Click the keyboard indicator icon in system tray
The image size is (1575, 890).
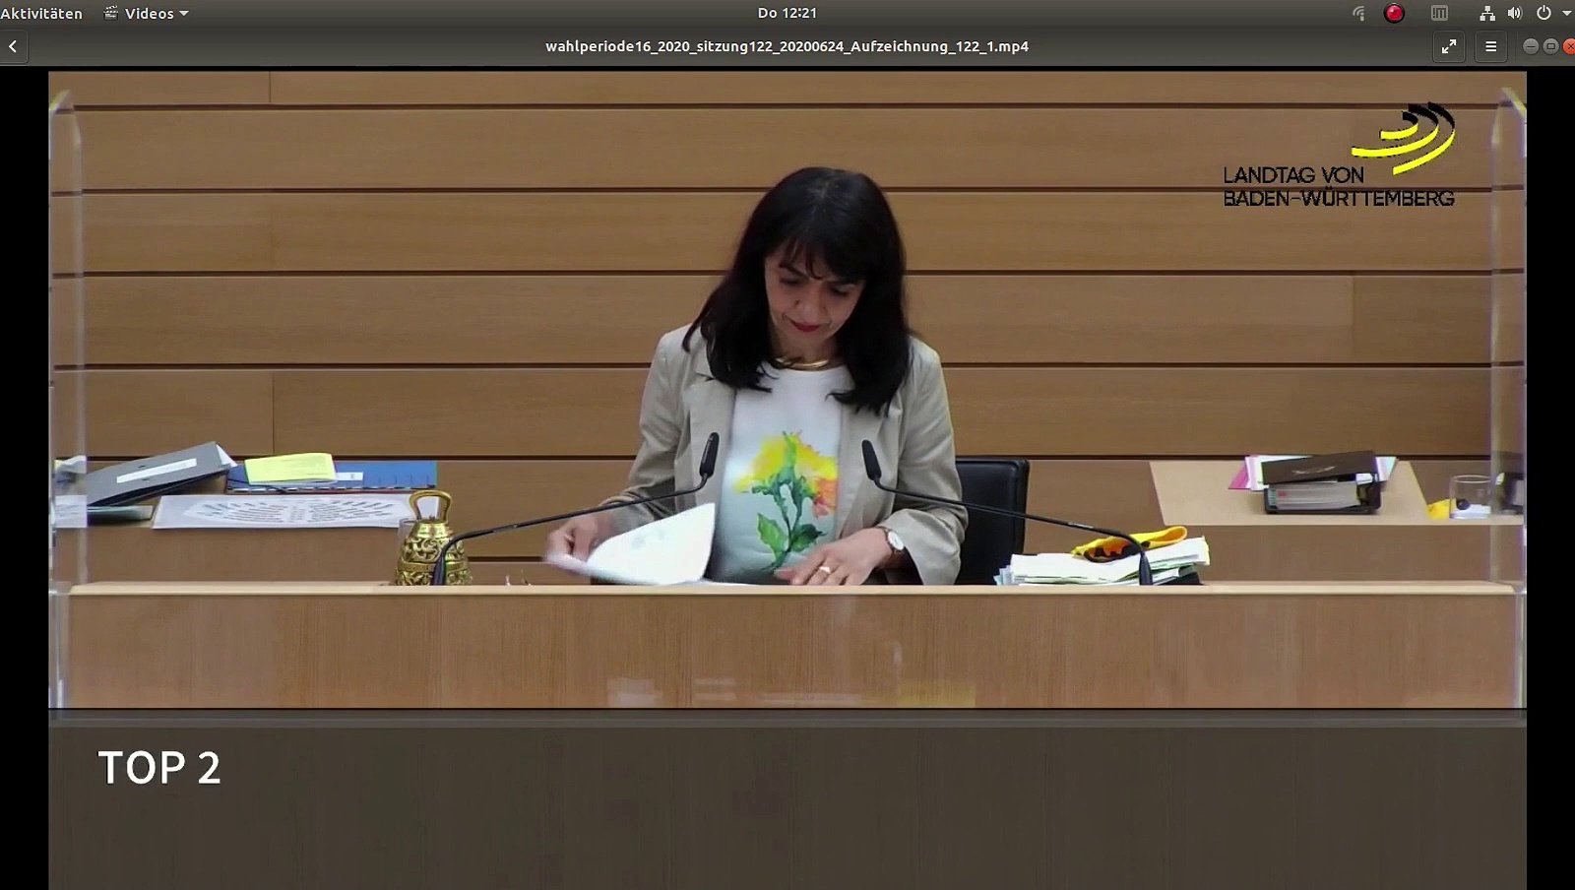(1439, 13)
